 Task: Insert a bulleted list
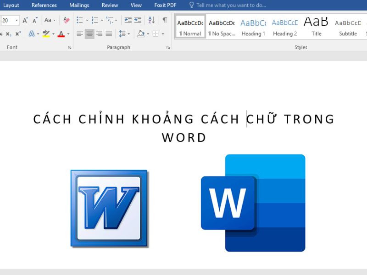pos(80,20)
